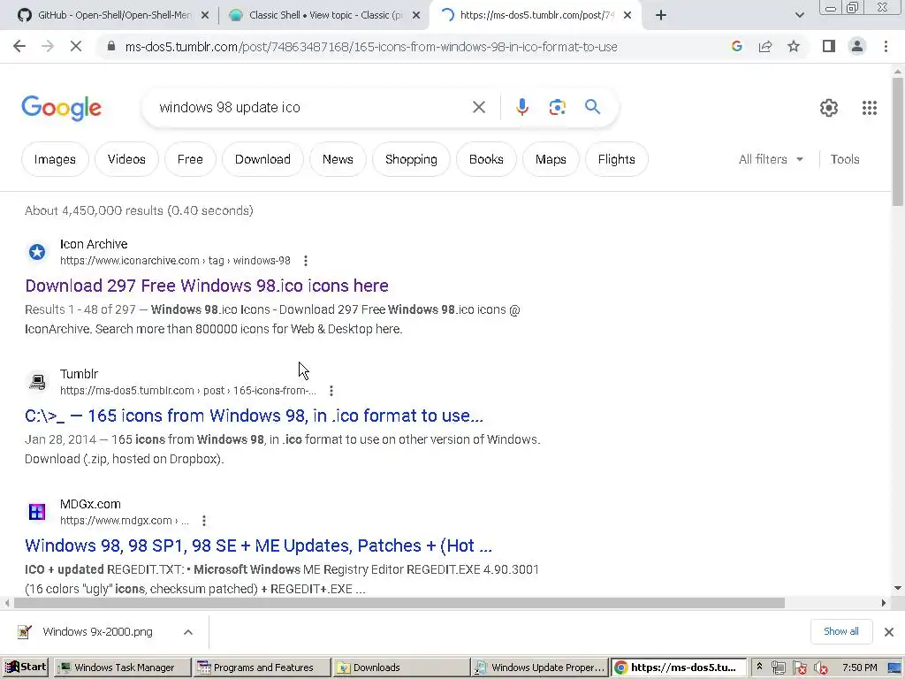This screenshot has width=905, height=679.
Task: Switch to Windows Task Manager in taskbar
Action: click(x=122, y=668)
